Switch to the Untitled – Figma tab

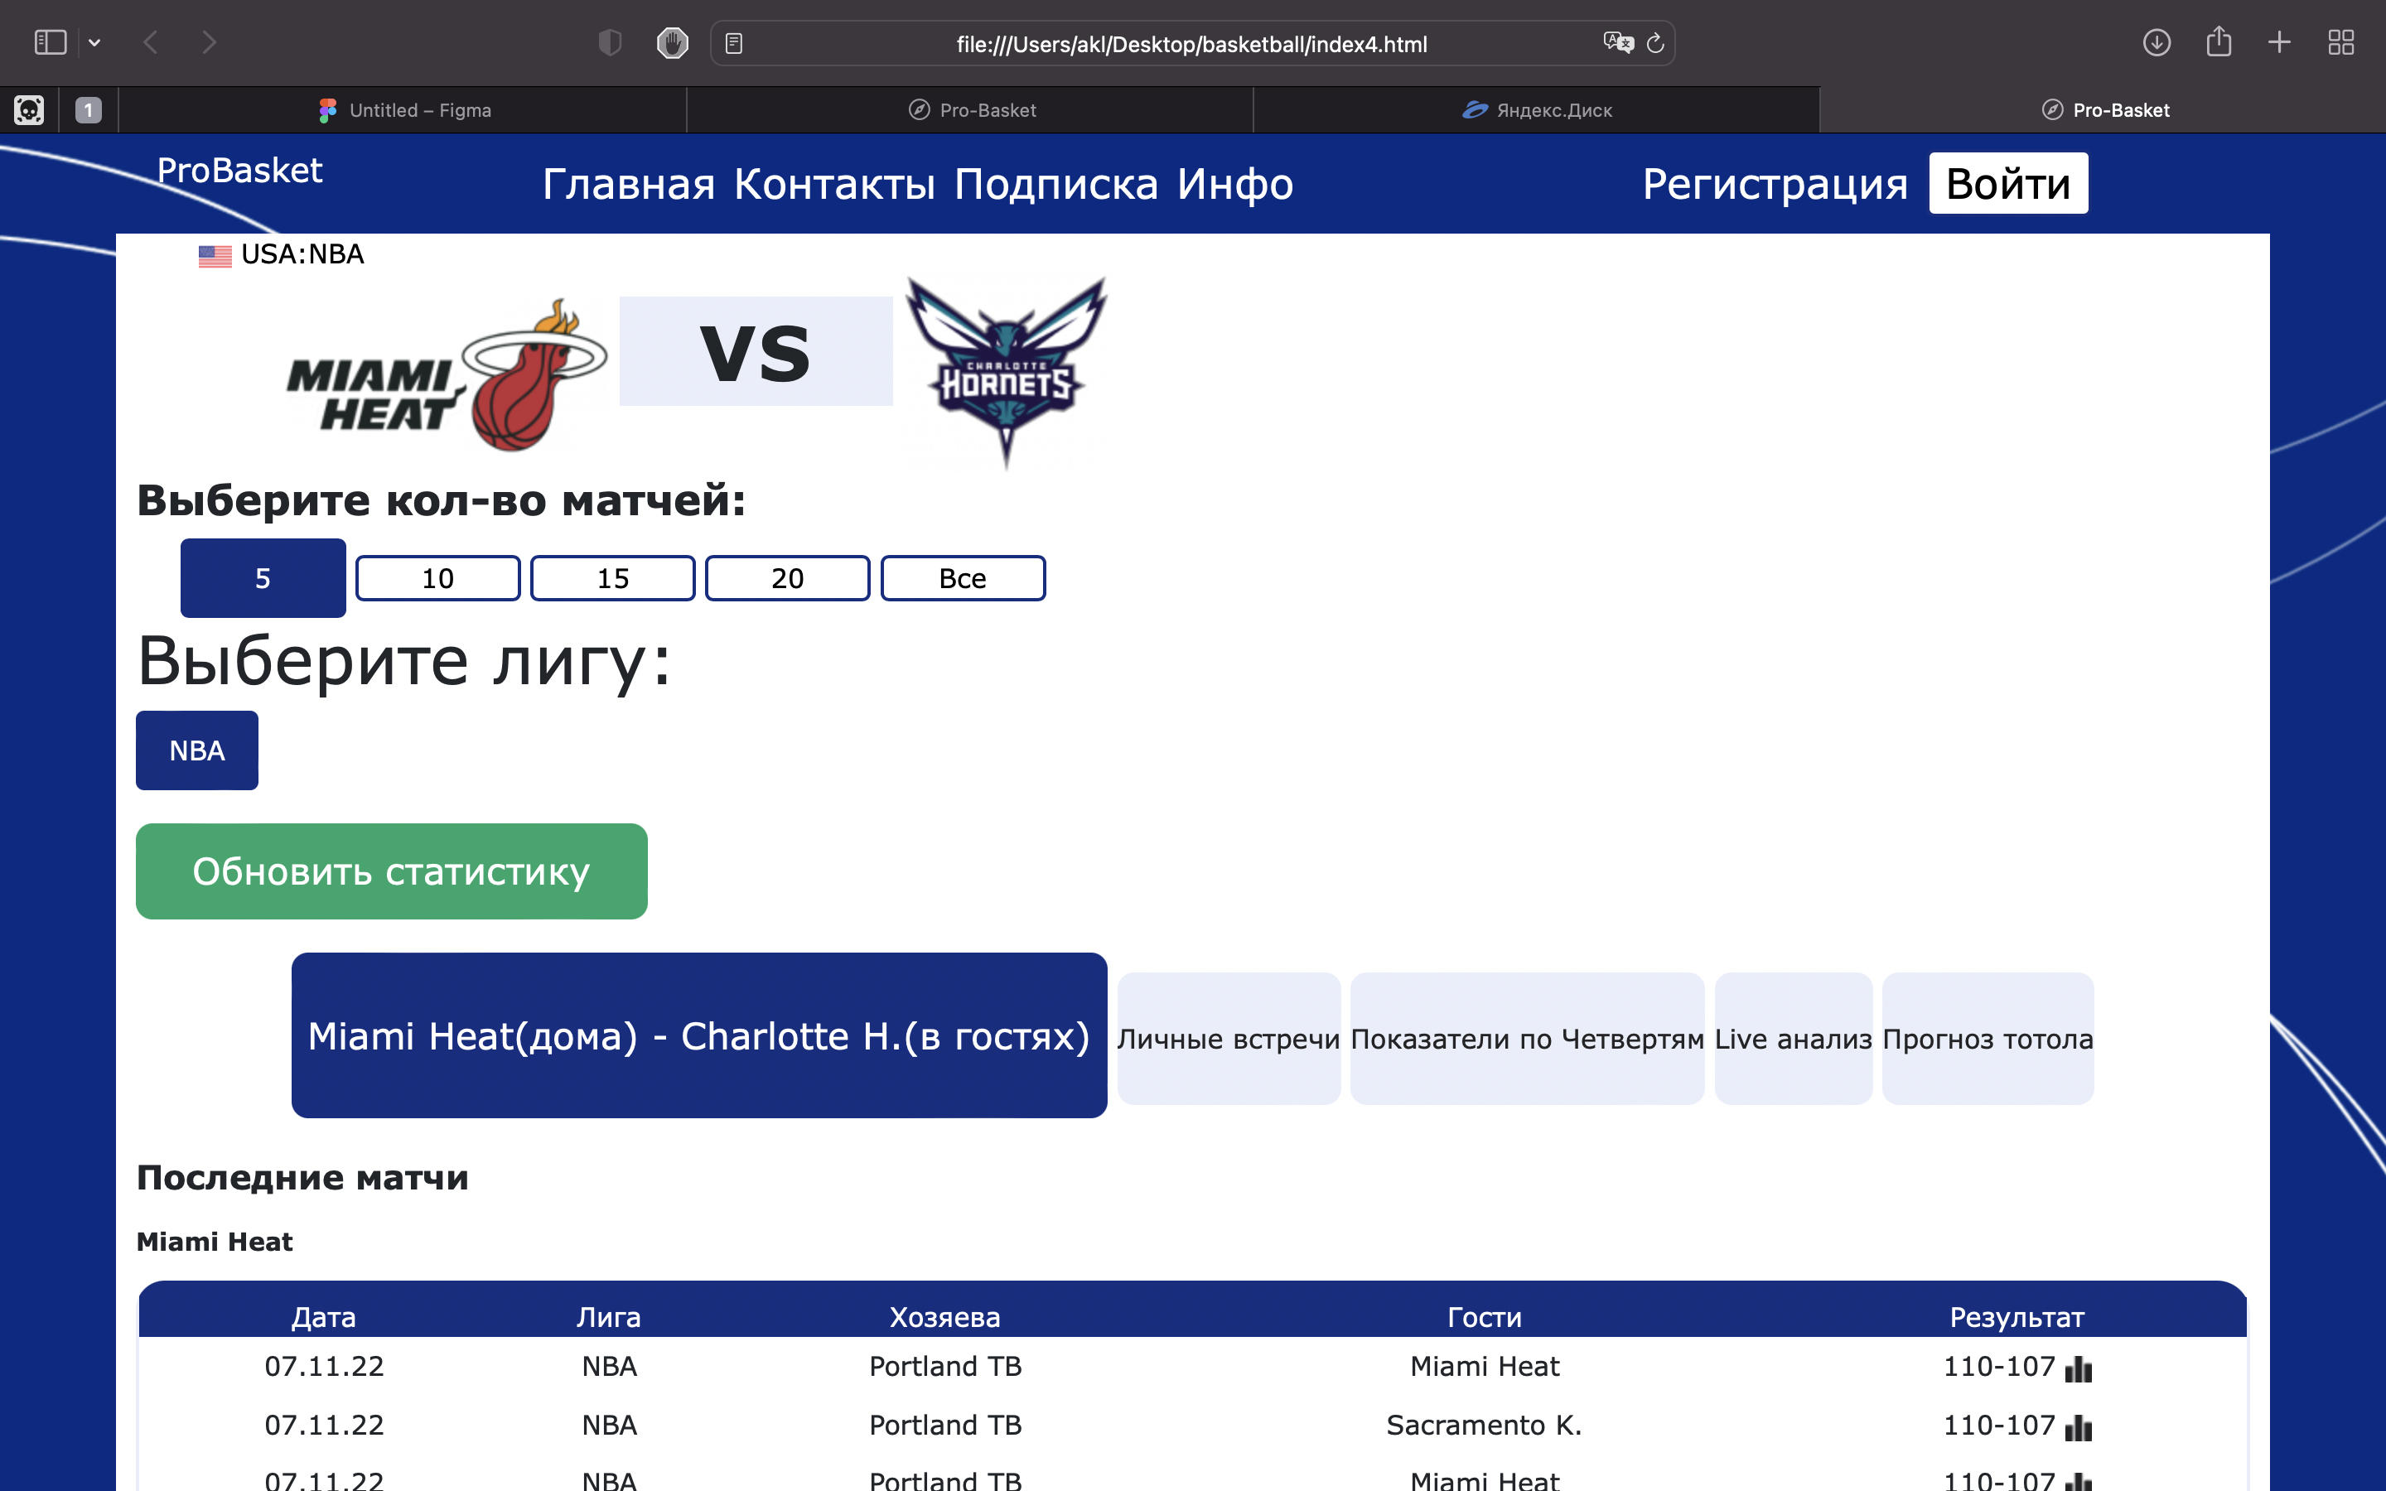tap(403, 109)
